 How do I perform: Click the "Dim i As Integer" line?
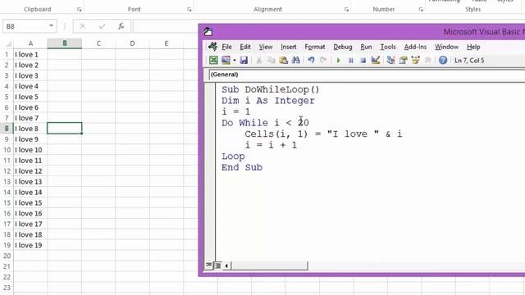click(268, 100)
